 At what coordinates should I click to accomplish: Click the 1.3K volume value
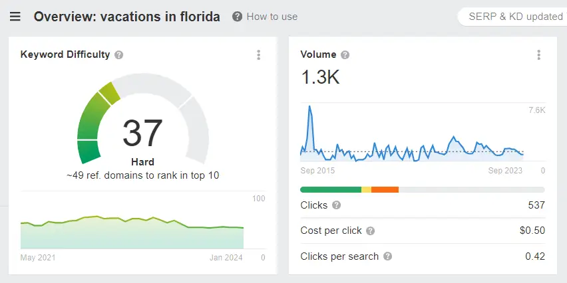(320, 77)
